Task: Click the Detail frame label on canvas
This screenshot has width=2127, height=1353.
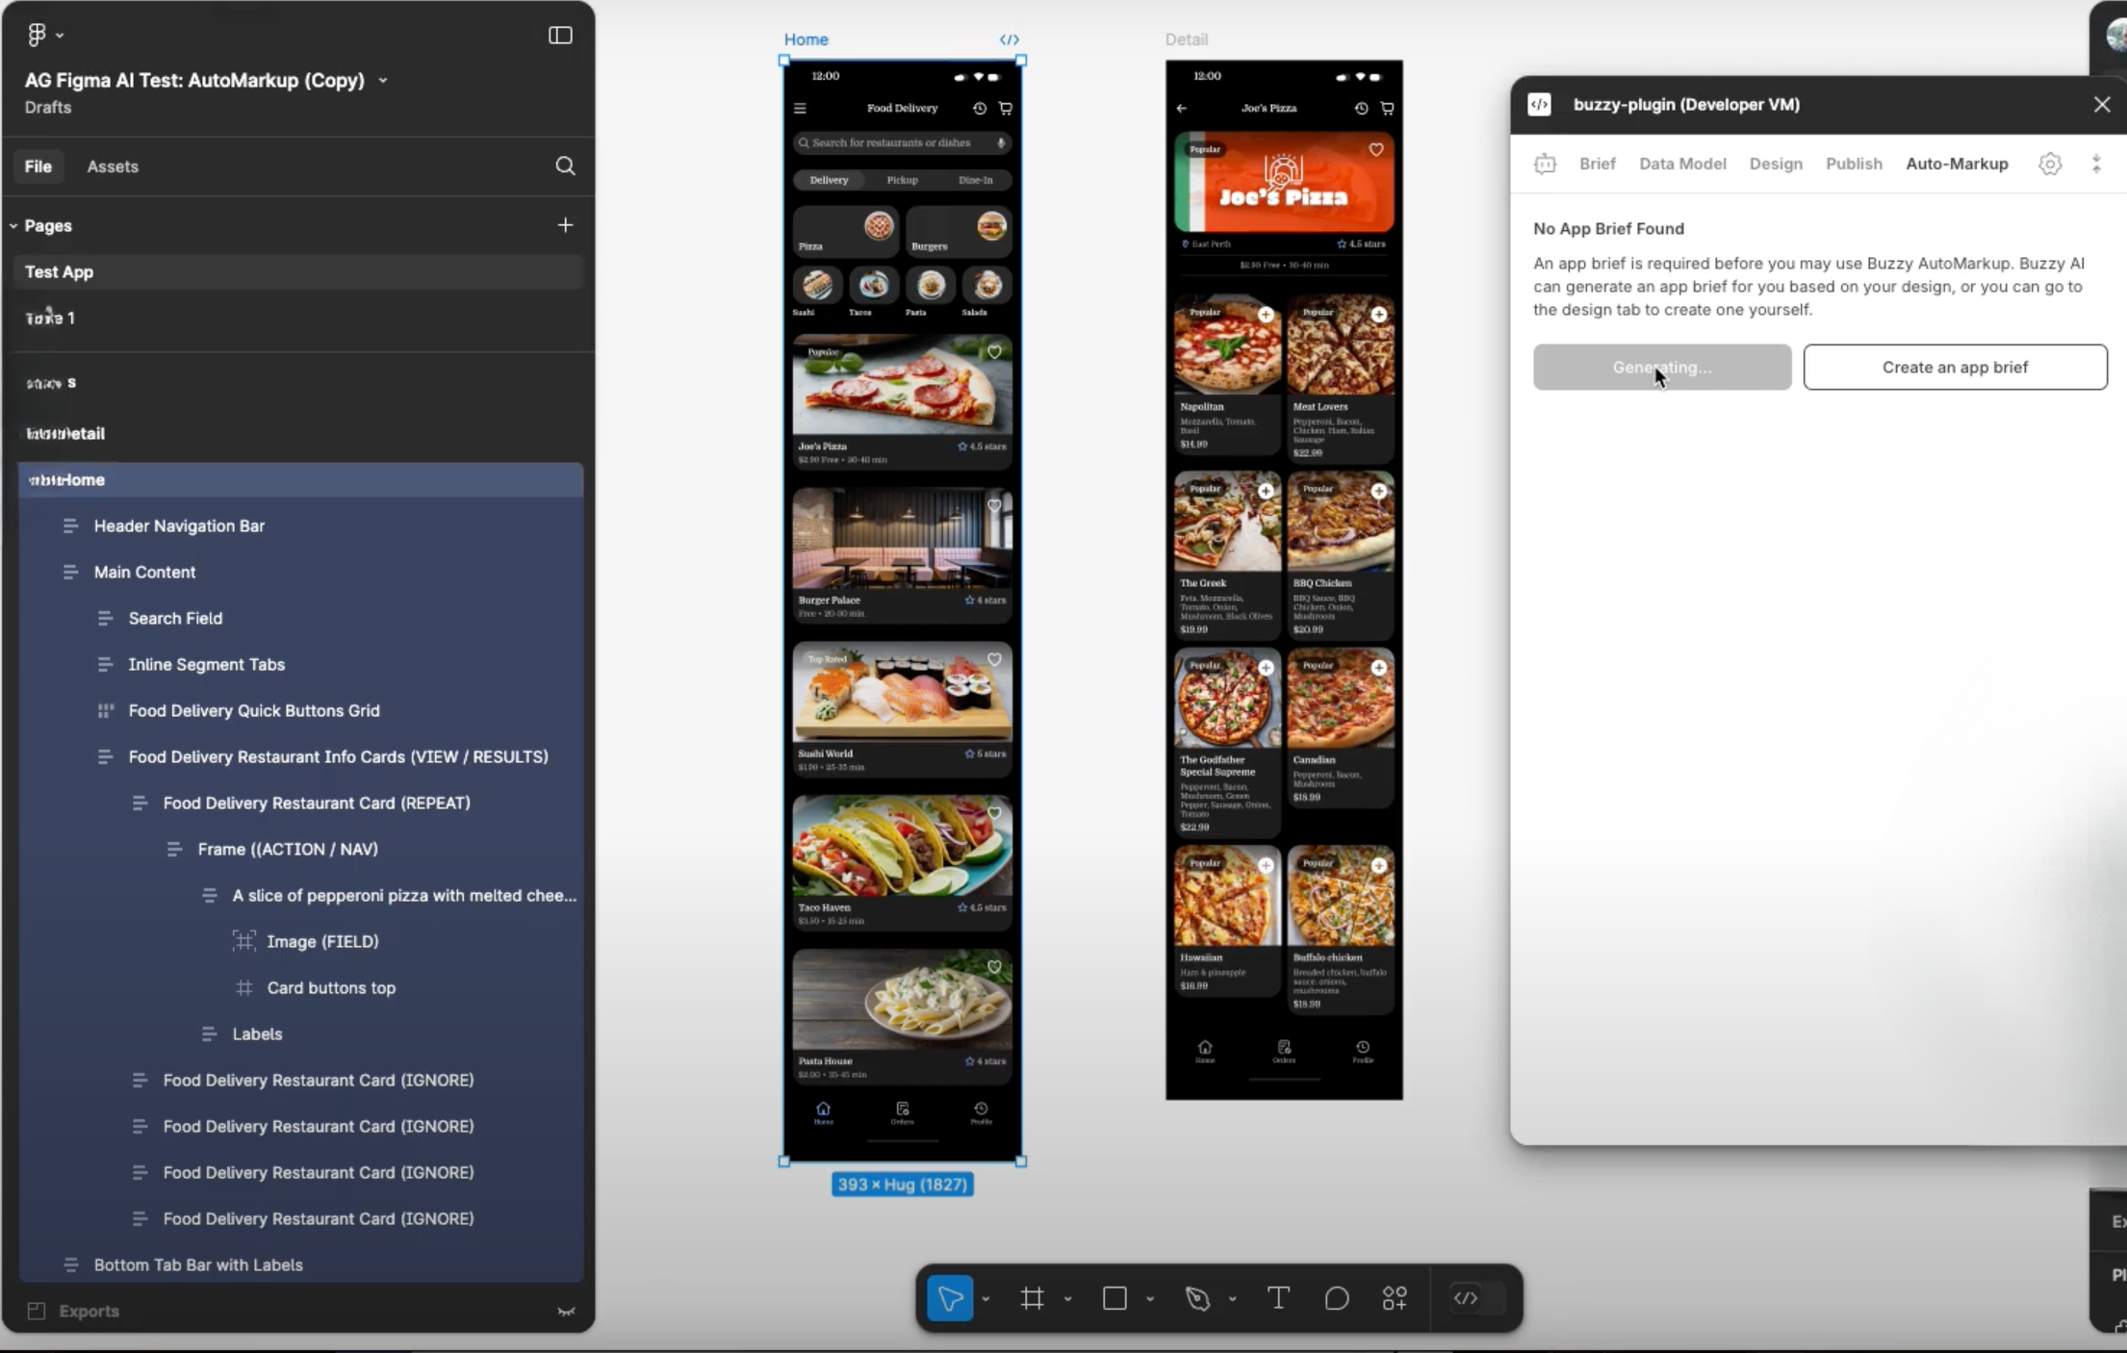Action: coord(1186,39)
